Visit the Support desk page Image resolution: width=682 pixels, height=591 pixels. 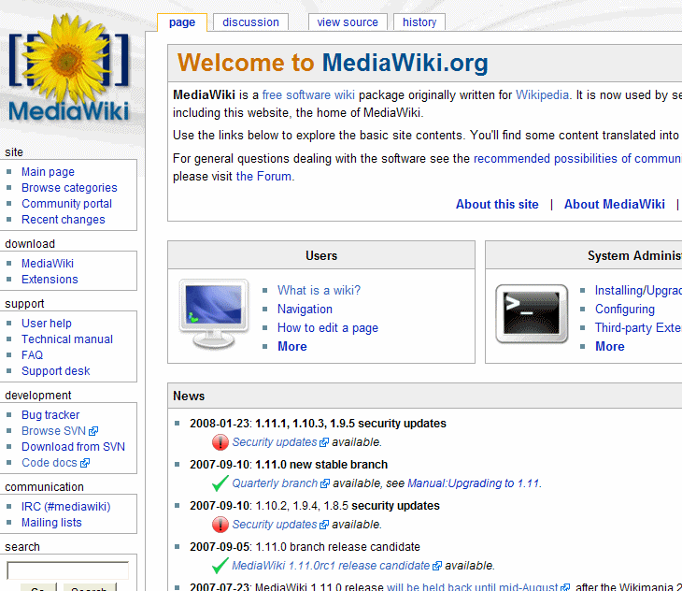(56, 371)
